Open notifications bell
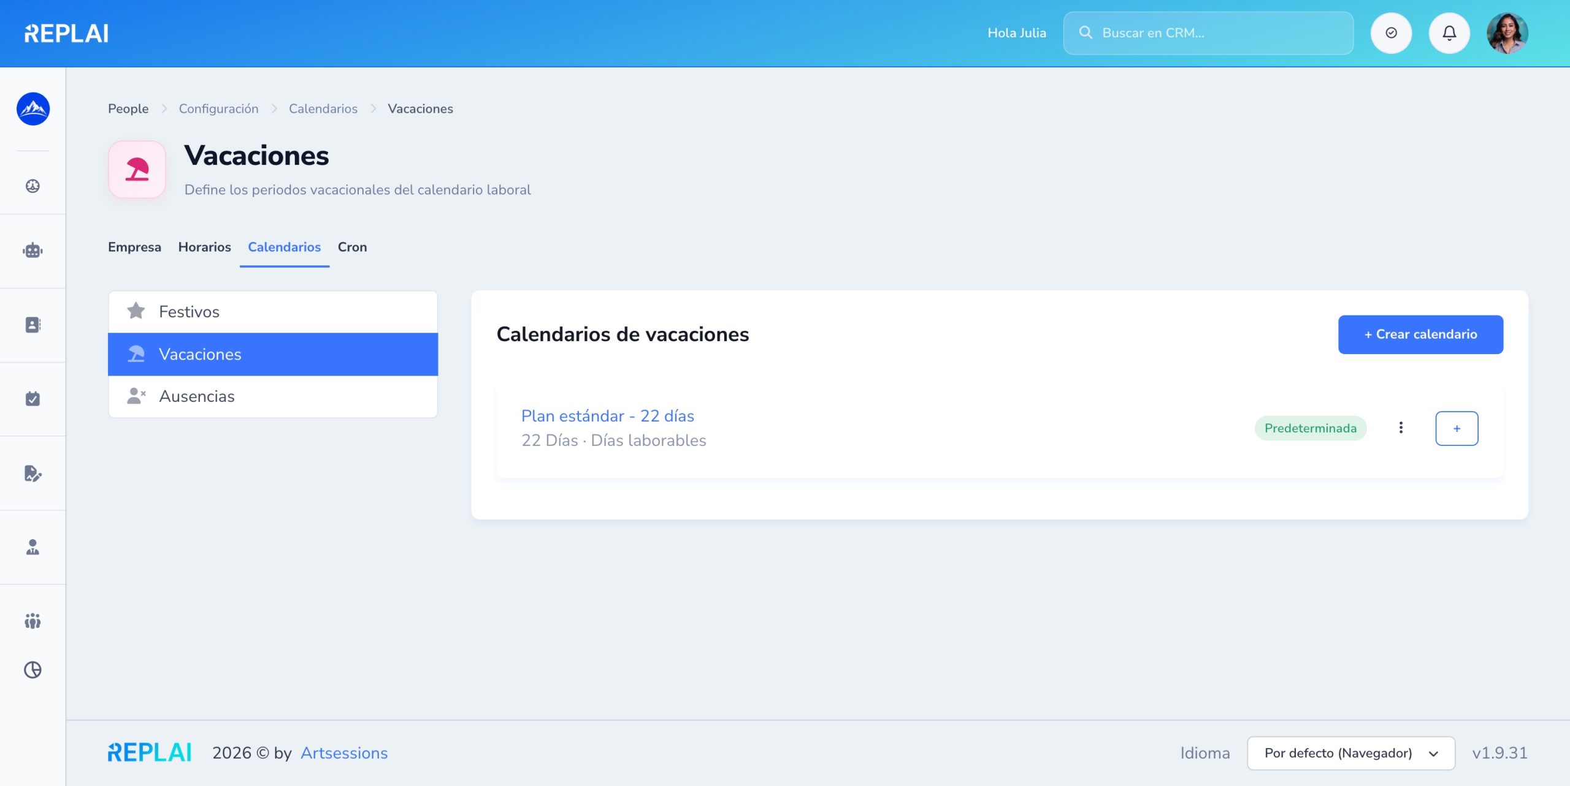 pyautogui.click(x=1449, y=33)
